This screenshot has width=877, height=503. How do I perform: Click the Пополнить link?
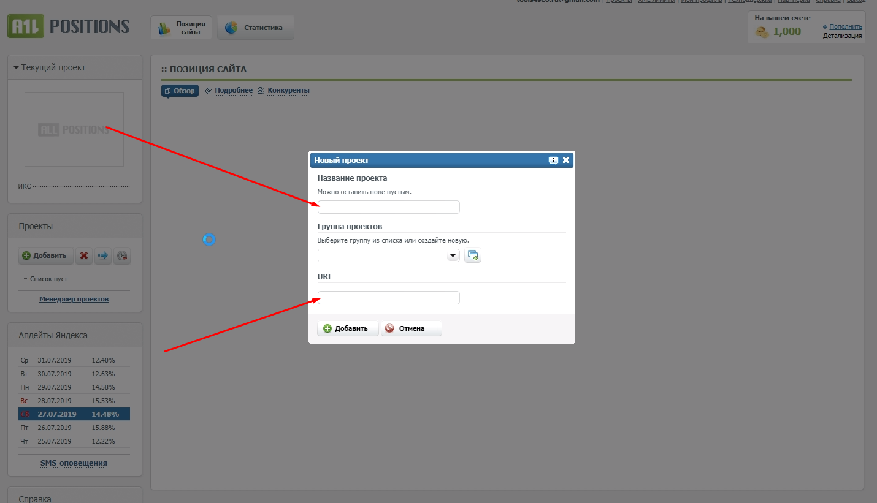point(846,26)
